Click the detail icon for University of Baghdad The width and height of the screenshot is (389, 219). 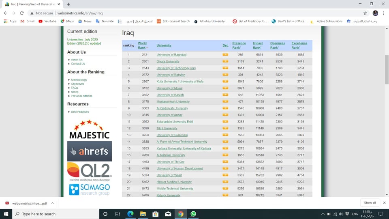[x=225, y=55]
